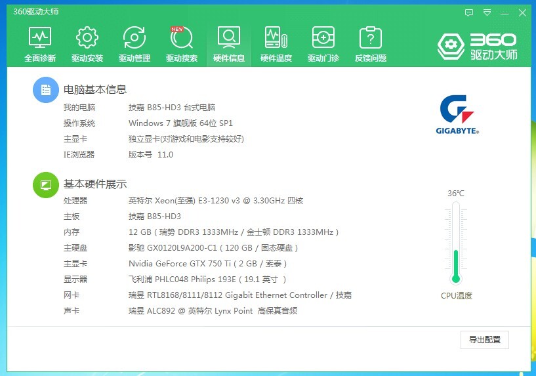Click the blue 电脑基本信息 section icon
The image size is (536, 376).
pyautogui.click(x=45, y=90)
